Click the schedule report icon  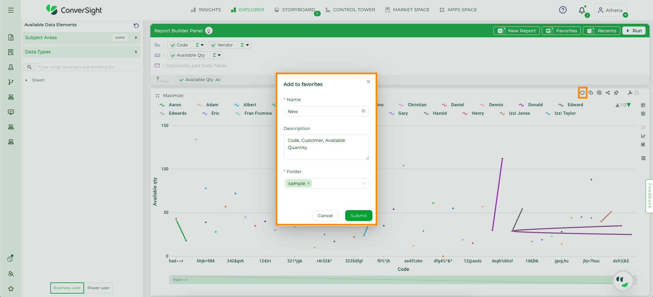click(x=599, y=93)
